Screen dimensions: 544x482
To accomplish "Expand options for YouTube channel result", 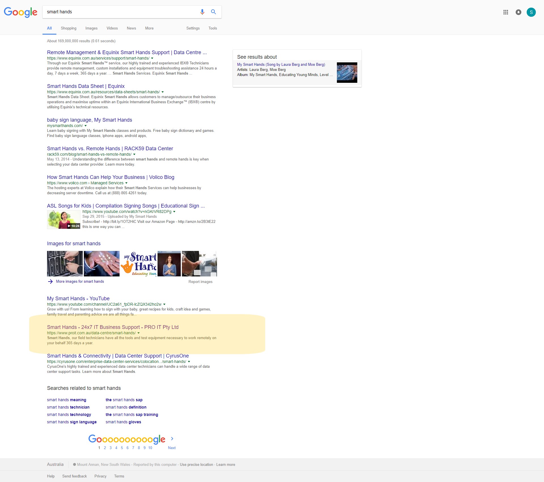I will (x=164, y=305).
